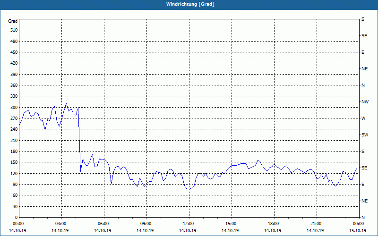Select the 90 y-axis value
Viewport: 378px width, 236px height.
15,185
